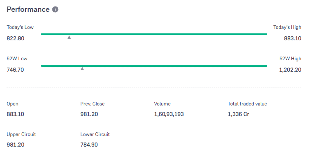Click the Lower Circuit label
Screen dimensions: 309x158
[95, 134]
